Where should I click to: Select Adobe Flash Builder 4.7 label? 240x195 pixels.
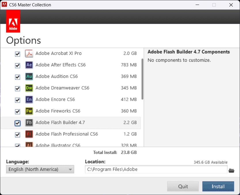pos(60,122)
